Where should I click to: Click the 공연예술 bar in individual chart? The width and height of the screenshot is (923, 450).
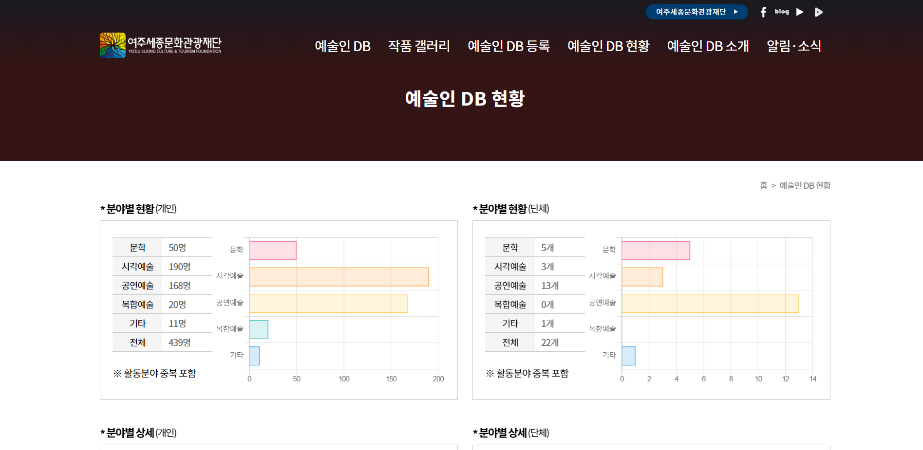[328, 303]
